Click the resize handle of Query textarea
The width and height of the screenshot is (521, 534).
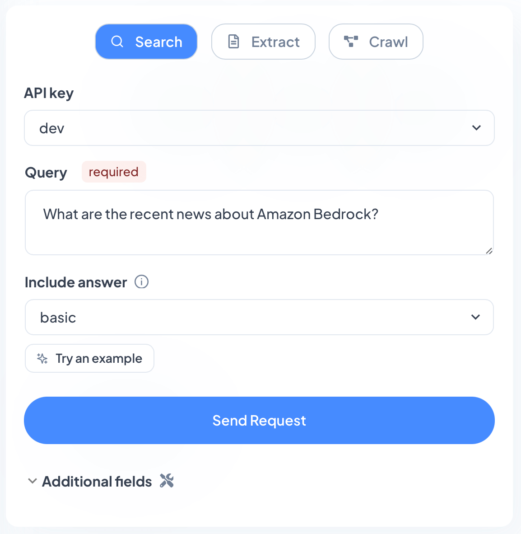click(489, 251)
